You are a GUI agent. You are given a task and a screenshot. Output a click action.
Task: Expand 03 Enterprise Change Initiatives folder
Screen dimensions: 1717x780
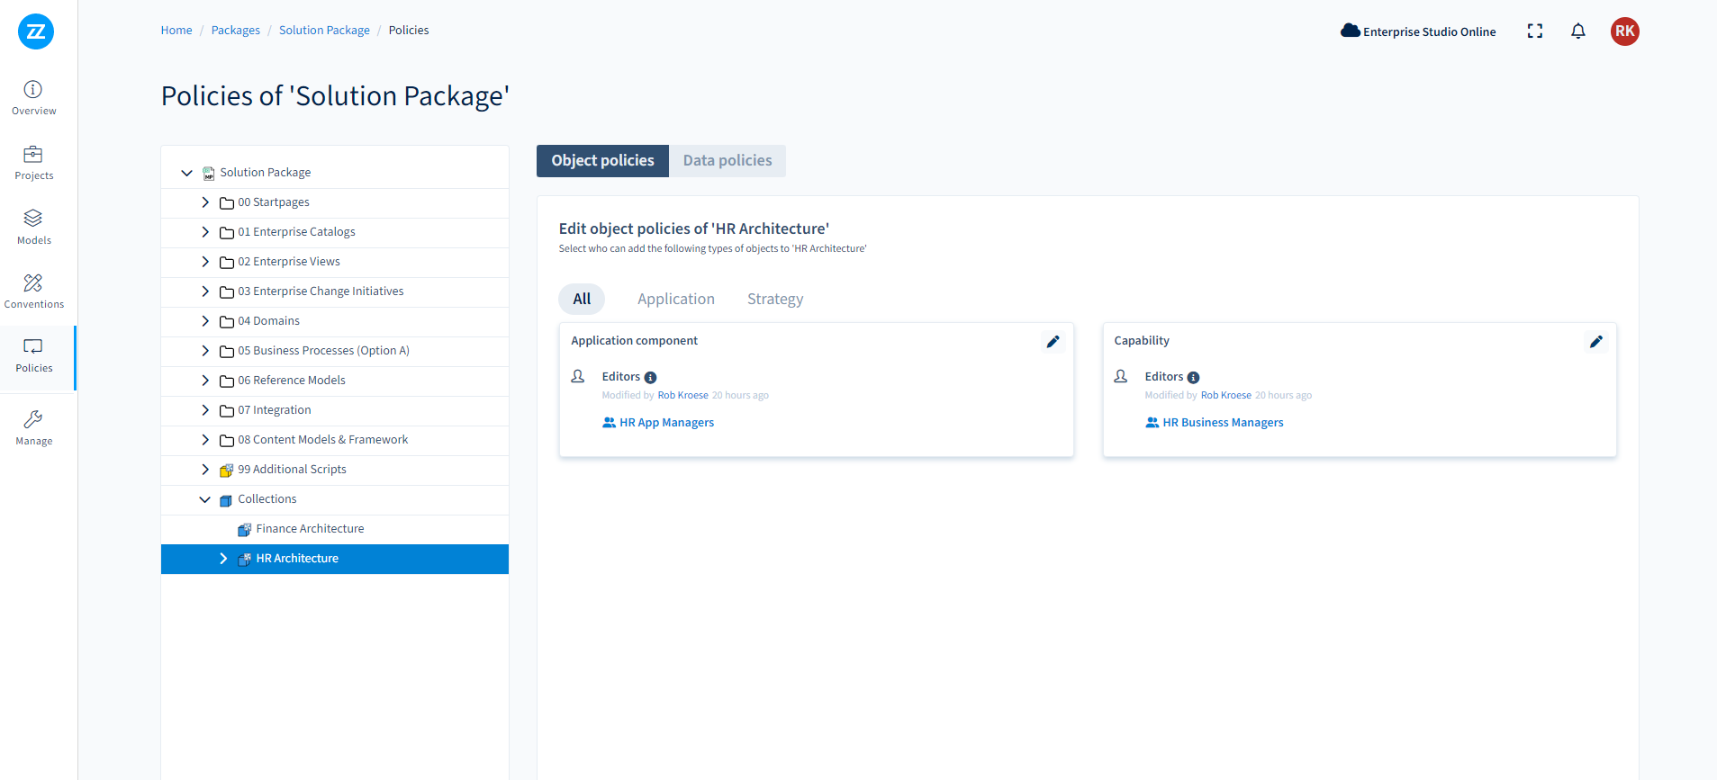coord(205,291)
